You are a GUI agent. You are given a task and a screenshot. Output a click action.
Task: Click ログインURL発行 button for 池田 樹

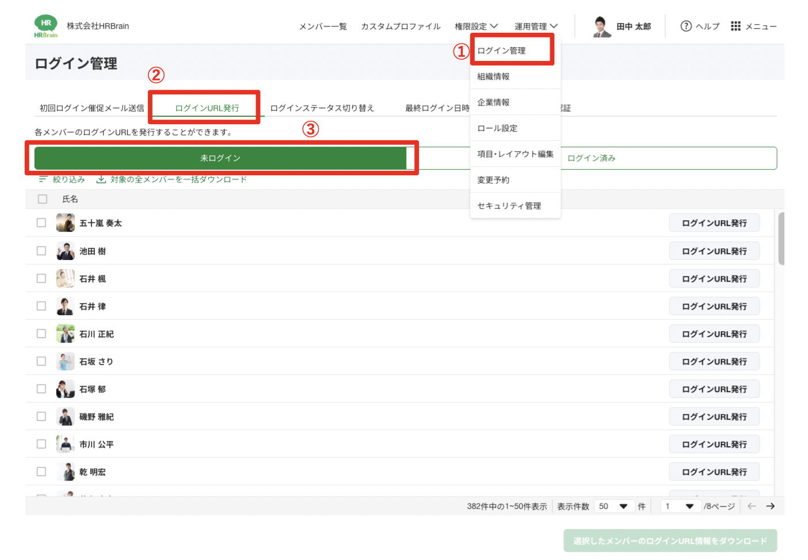[714, 251]
